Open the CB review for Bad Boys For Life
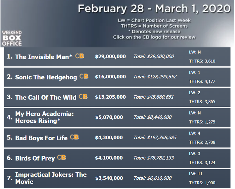 coord(74,137)
